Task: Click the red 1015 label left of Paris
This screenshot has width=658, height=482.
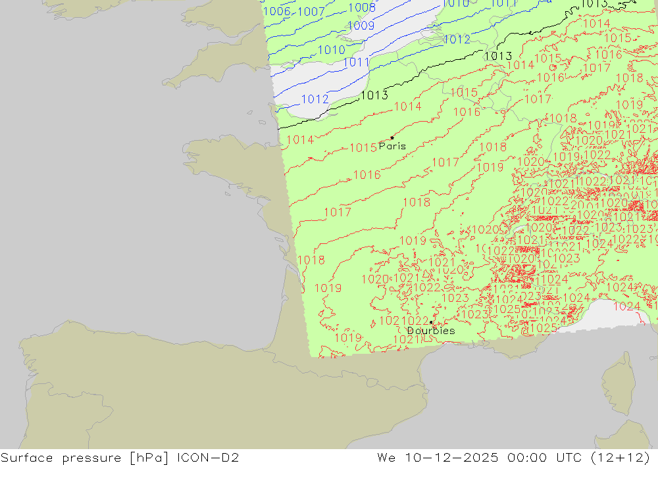Action: (363, 148)
